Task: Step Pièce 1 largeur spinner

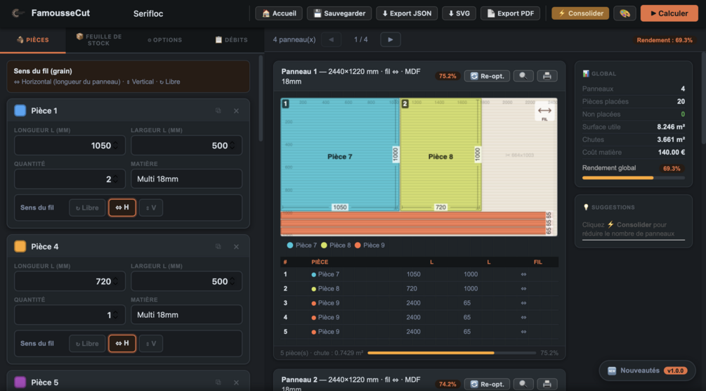Action: pyautogui.click(x=233, y=145)
